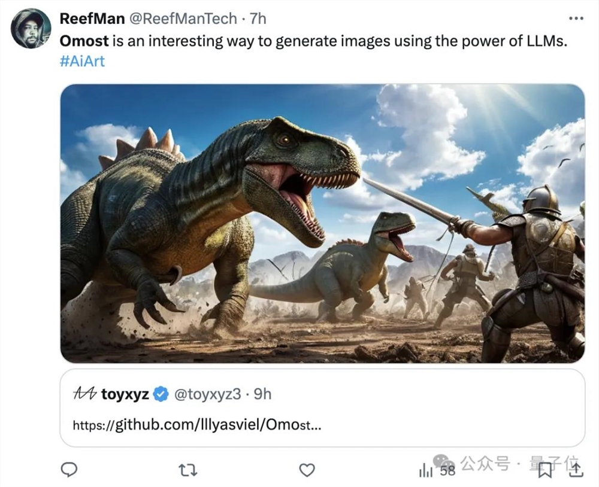Click the tweet timestamp showing 7h

258,19
